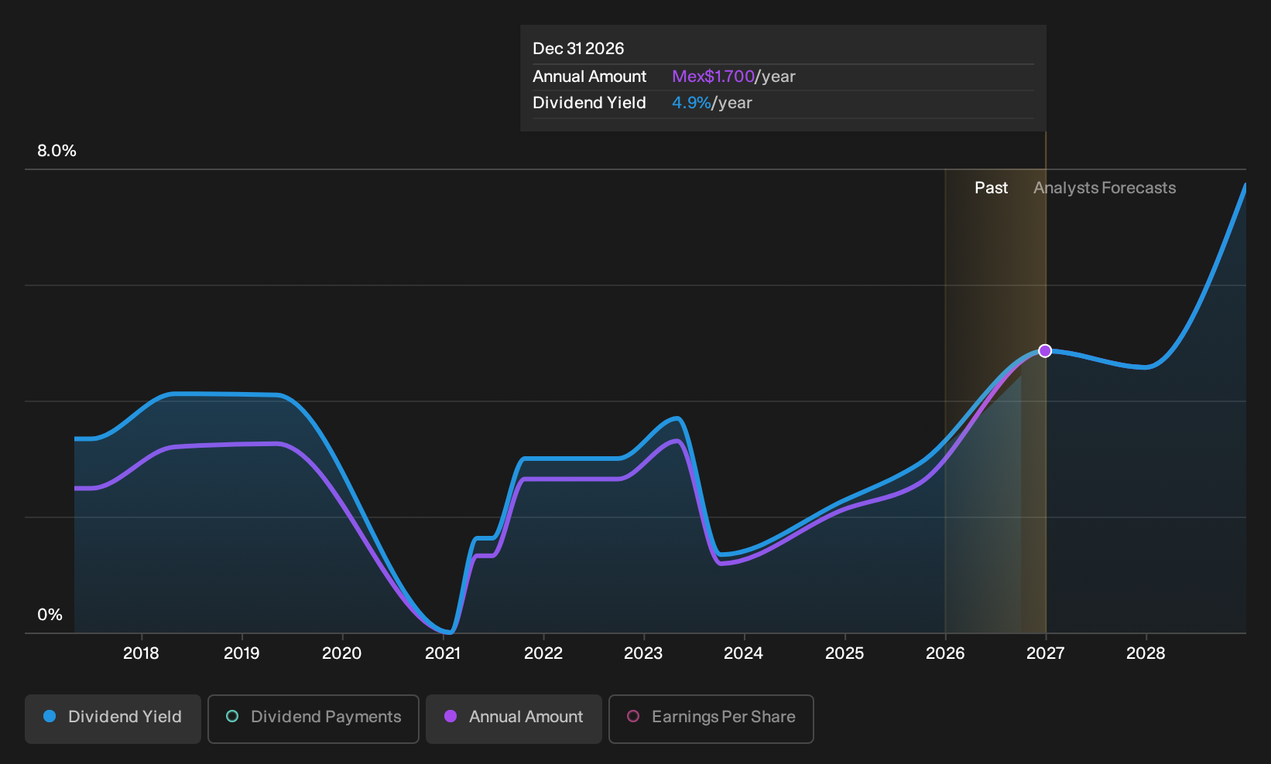Click the 2026 x-axis label
Viewport: 1271px width, 764px height.
coord(945,653)
